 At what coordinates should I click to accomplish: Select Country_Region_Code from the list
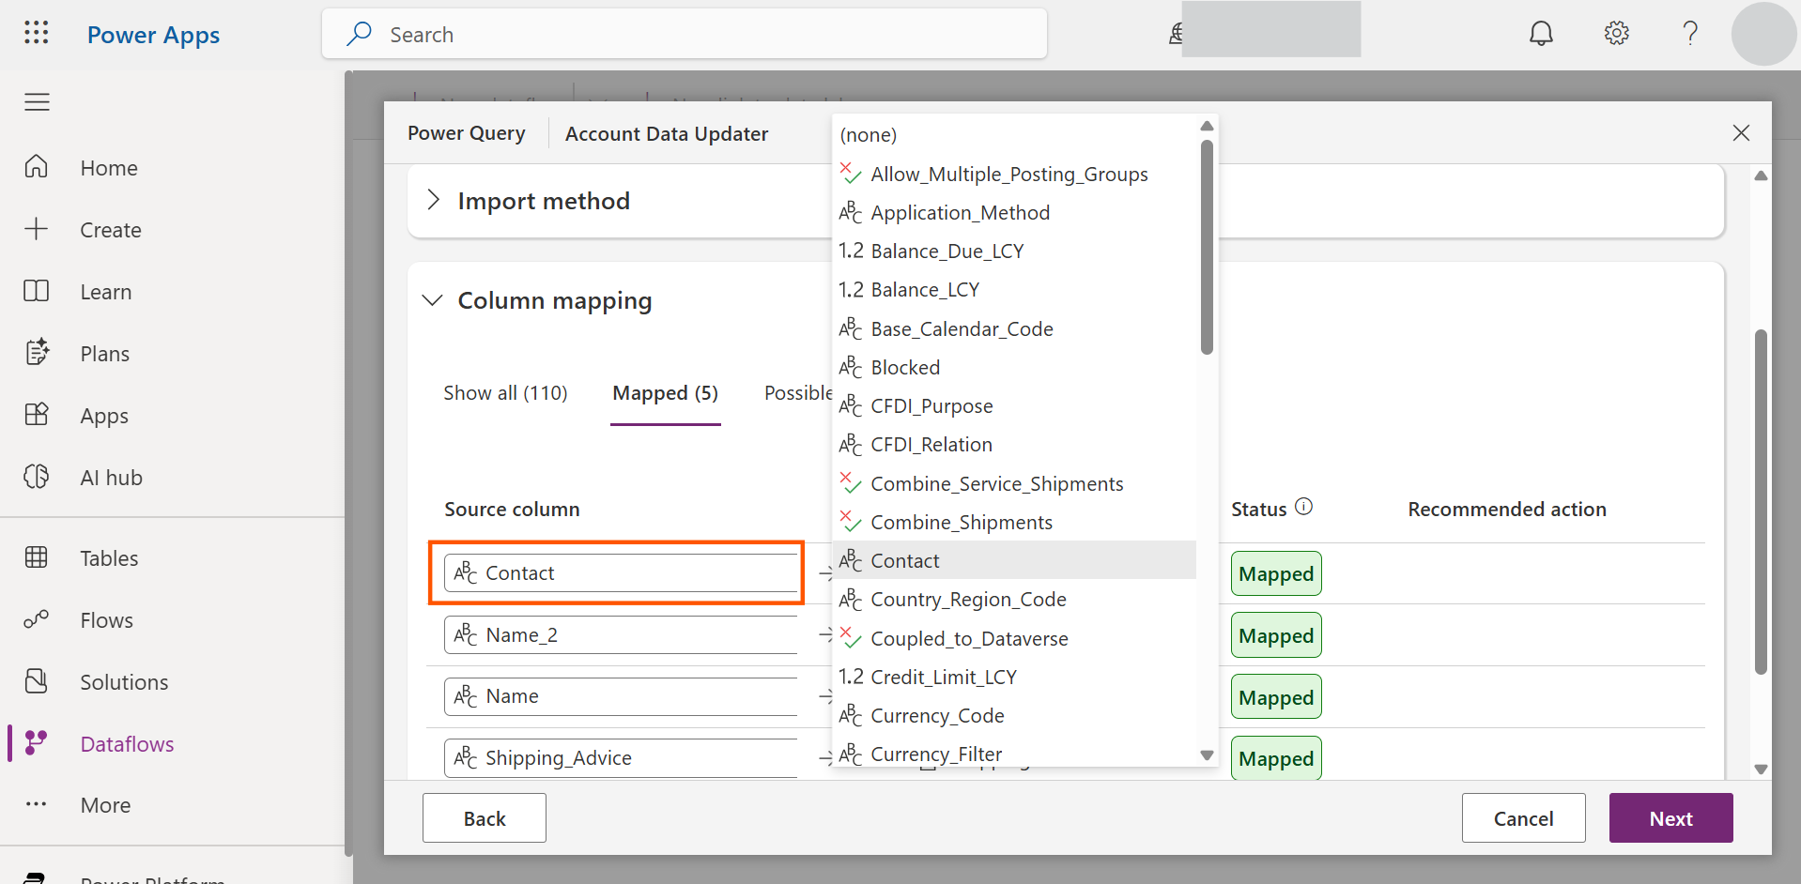coord(968,600)
